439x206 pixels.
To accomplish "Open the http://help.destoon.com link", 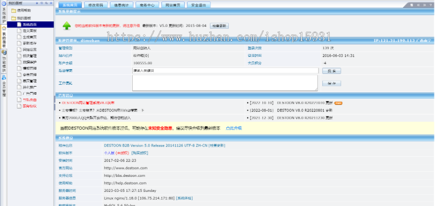I will pos(125,183).
